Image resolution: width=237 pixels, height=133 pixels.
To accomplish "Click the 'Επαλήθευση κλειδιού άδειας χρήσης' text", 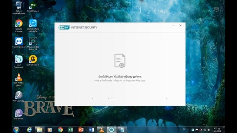I will pyautogui.click(x=120, y=76).
